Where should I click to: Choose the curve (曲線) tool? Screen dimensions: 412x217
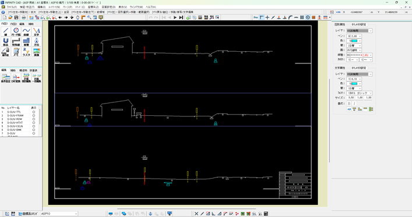[x=26, y=31]
